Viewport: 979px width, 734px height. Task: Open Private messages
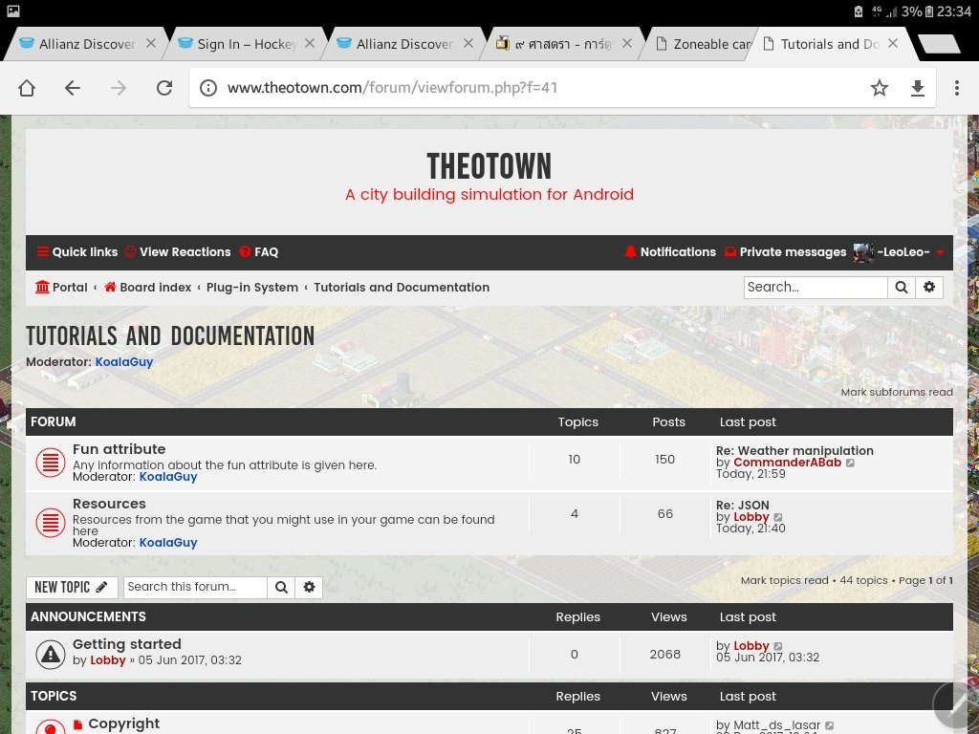click(x=786, y=252)
